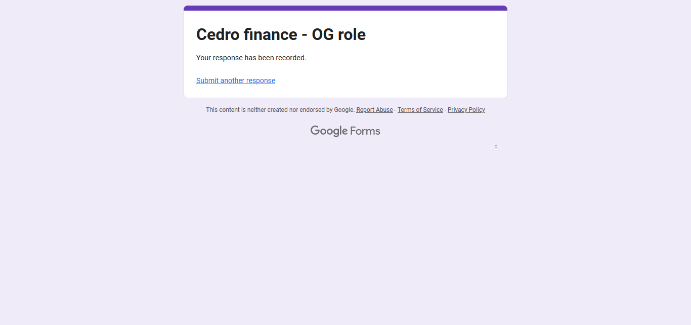Click the hyphen in the form title
This screenshot has width=691, height=325.
(305, 35)
